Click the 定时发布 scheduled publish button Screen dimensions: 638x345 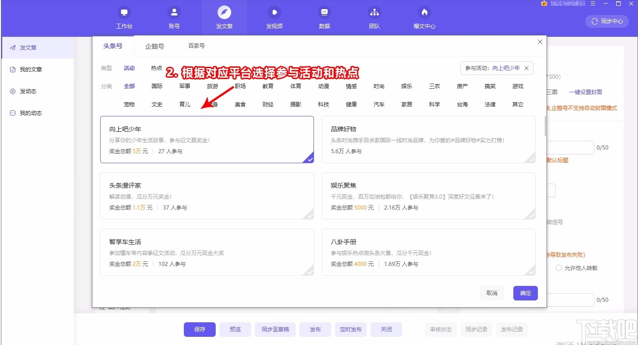350,330
